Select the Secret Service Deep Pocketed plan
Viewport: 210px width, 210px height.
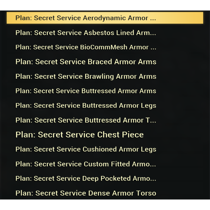[x=86, y=178]
